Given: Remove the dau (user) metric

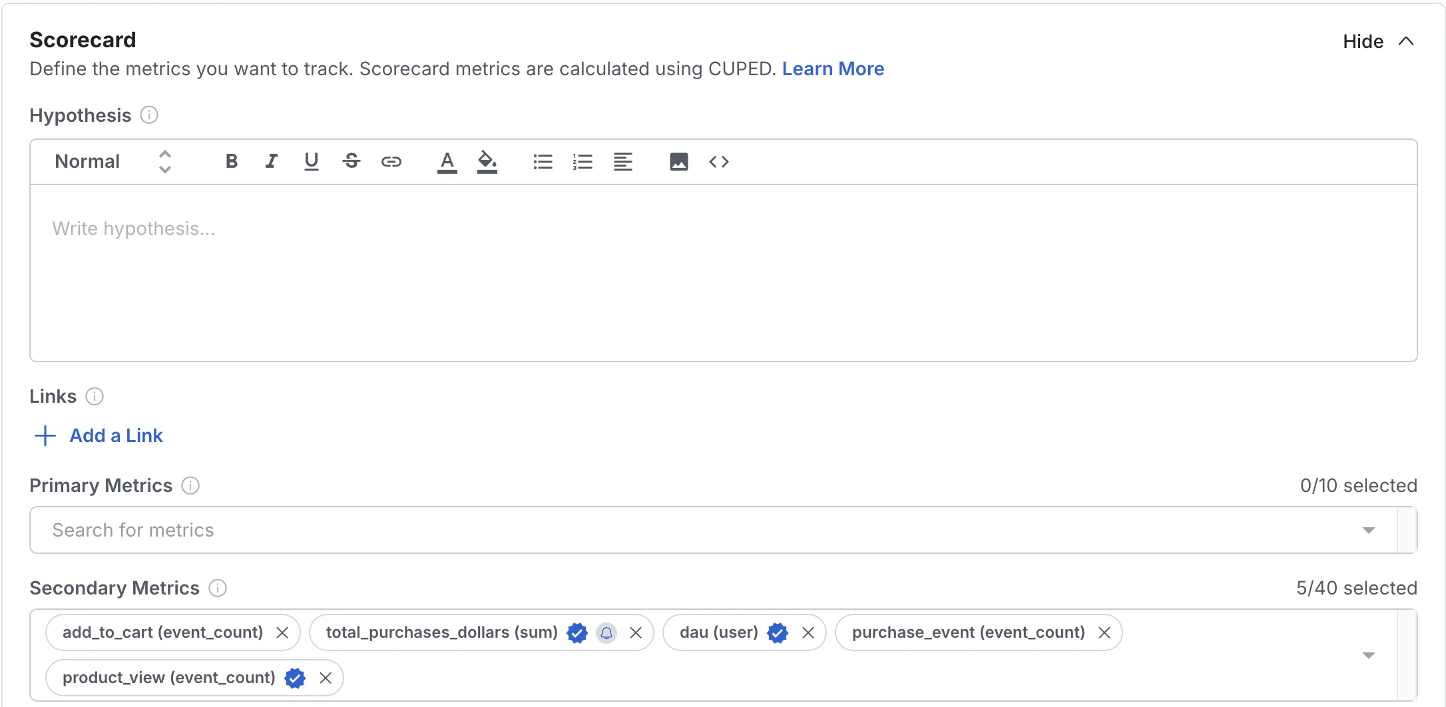Looking at the screenshot, I should [x=808, y=633].
